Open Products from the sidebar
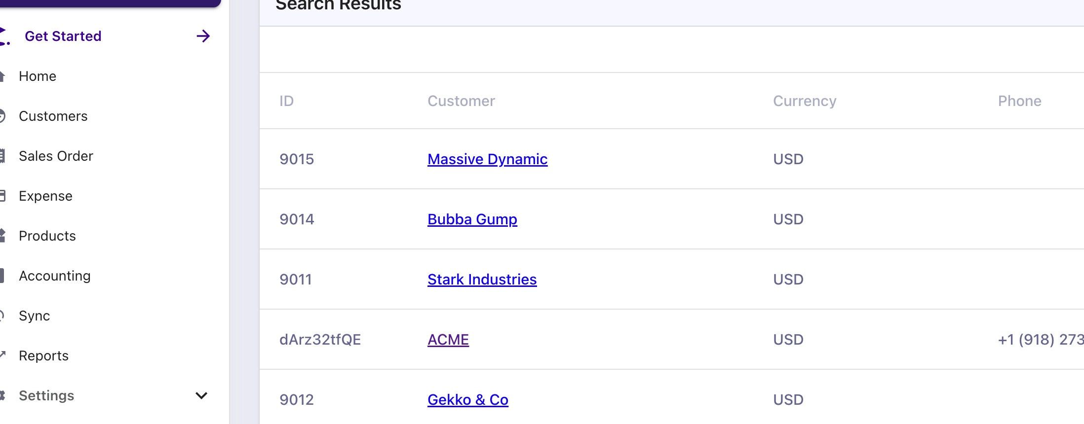1084x424 pixels. pyautogui.click(x=47, y=236)
